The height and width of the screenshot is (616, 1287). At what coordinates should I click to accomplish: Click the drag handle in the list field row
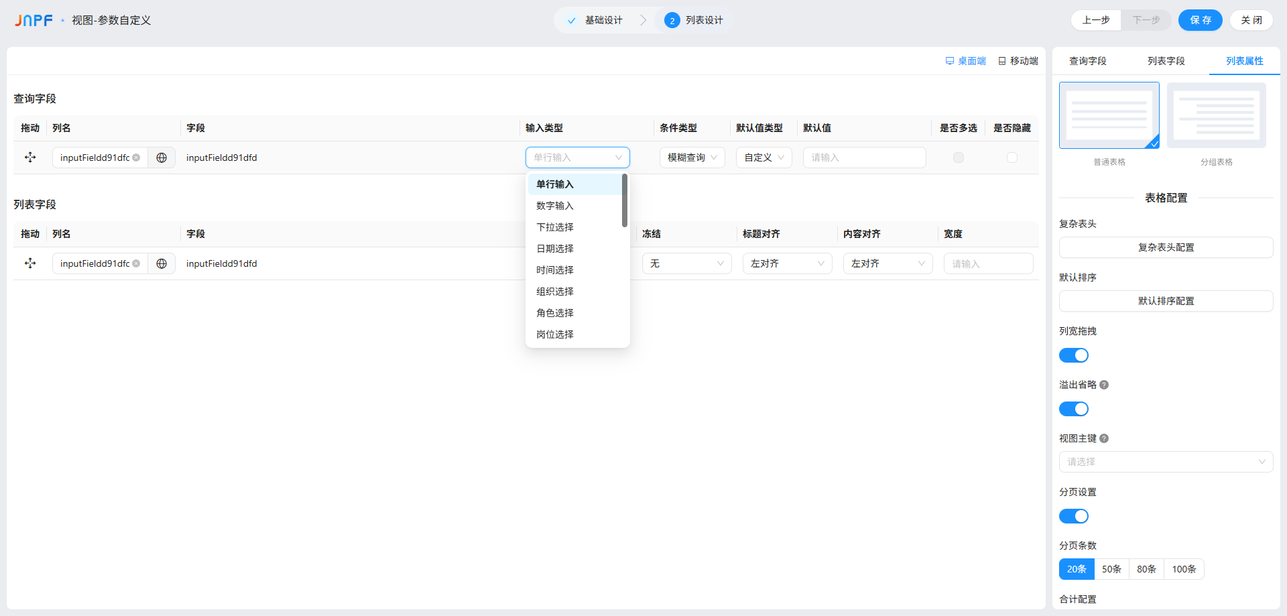[30, 263]
